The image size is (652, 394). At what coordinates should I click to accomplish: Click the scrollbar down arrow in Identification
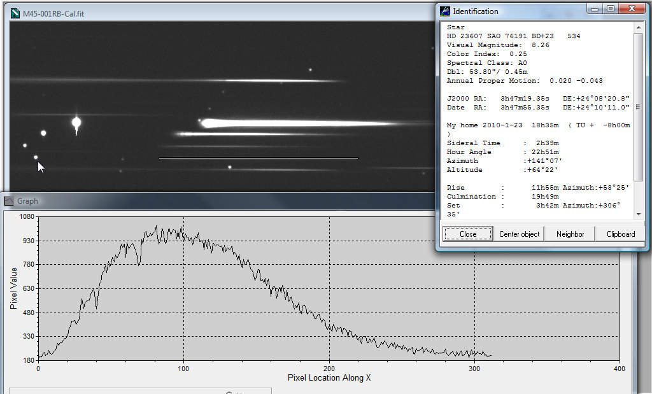(x=638, y=215)
